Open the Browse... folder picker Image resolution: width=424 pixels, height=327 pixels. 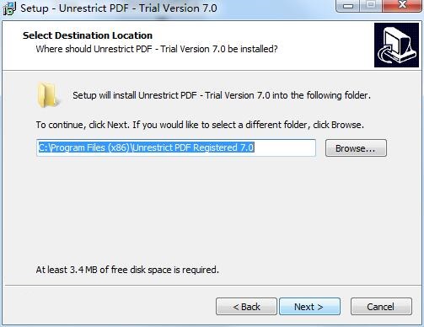(x=356, y=148)
